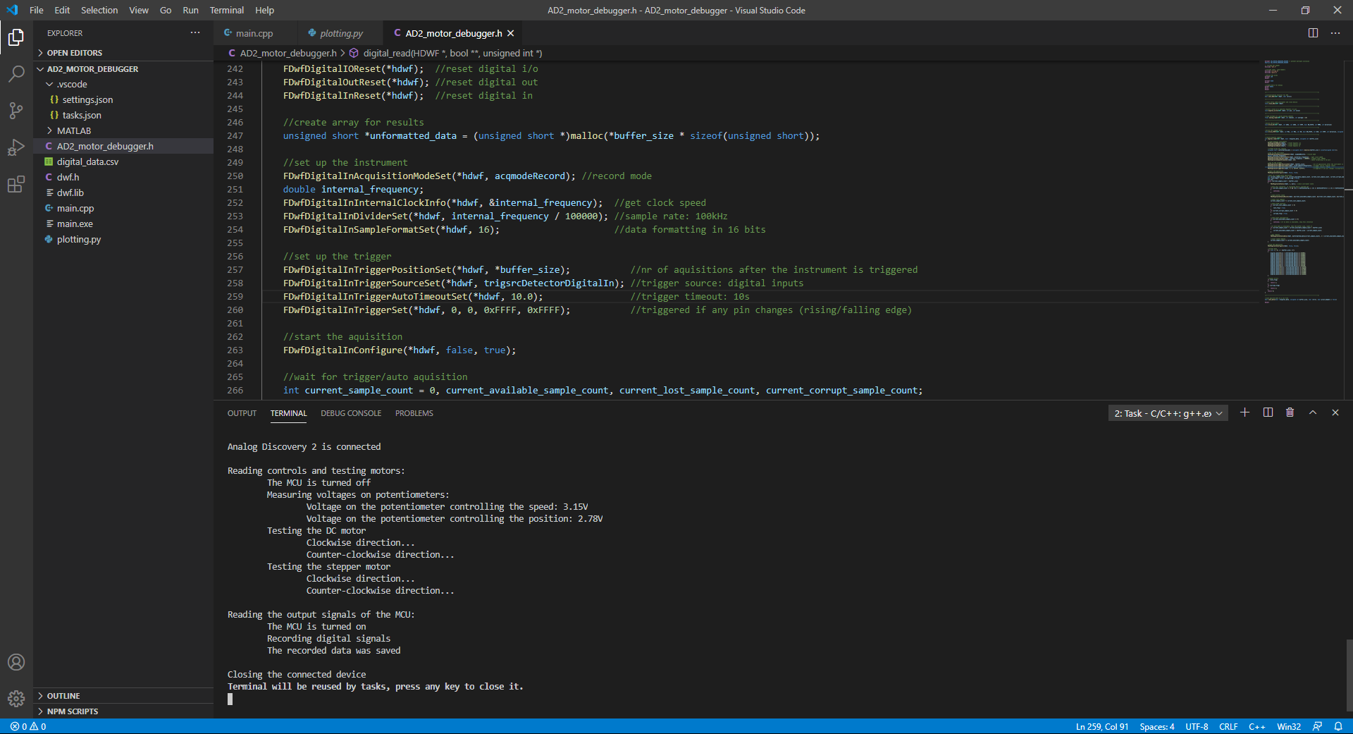Close the terminal panel
This screenshot has height=734, width=1353.
[1335, 412]
